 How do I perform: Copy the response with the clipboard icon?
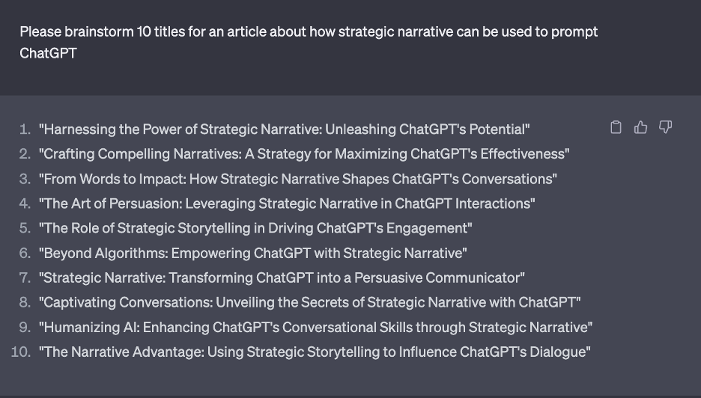tap(616, 127)
